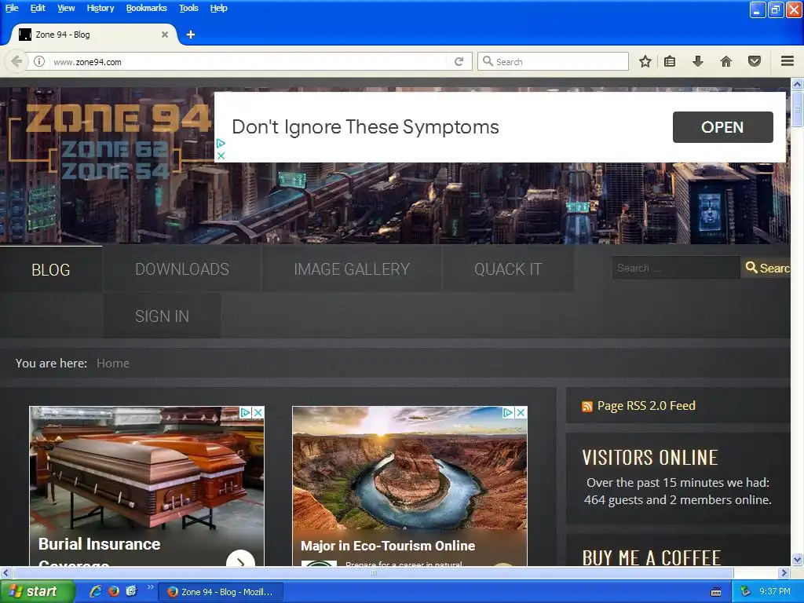Screen dimensions: 804x603
Task: Click the site Search button
Action: pos(766,268)
